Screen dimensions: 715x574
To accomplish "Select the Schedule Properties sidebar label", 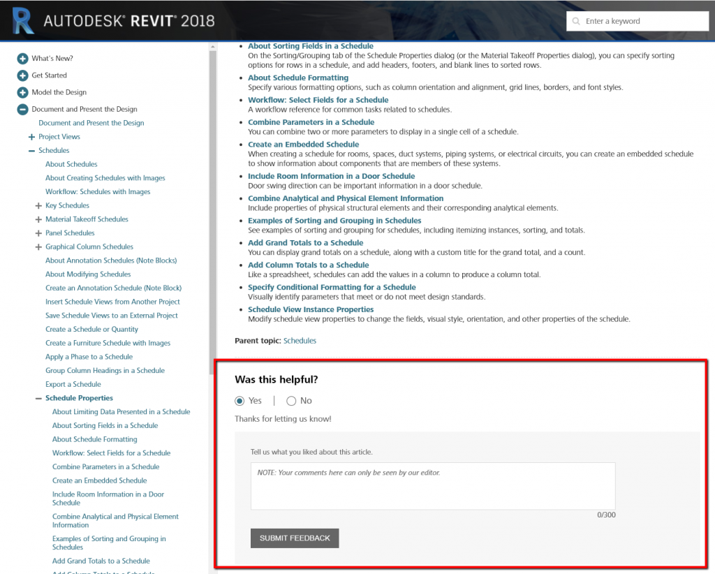I will coord(80,398).
